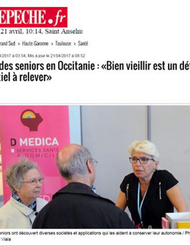The width and height of the screenshot is (190, 245).
Task: Click the head-with-rainbow logo in the photo
Action: pos(31,120)
